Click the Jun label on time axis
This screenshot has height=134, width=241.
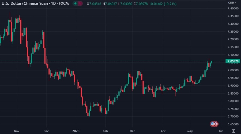(x=221, y=131)
